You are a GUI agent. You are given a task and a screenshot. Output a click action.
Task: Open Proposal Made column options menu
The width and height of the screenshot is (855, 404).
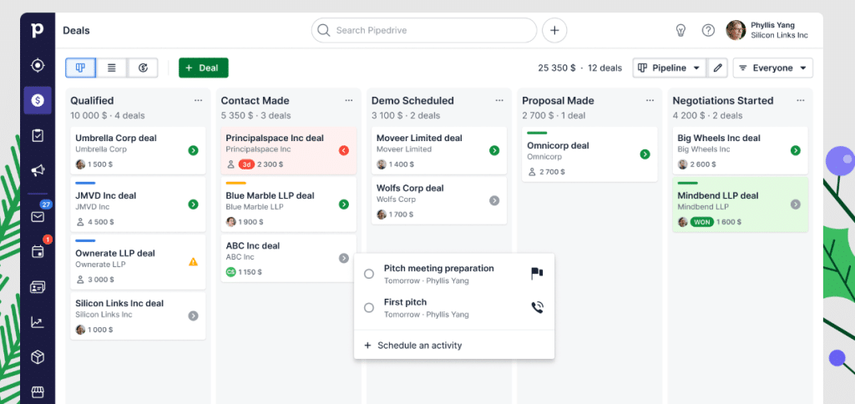tap(650, 100)
